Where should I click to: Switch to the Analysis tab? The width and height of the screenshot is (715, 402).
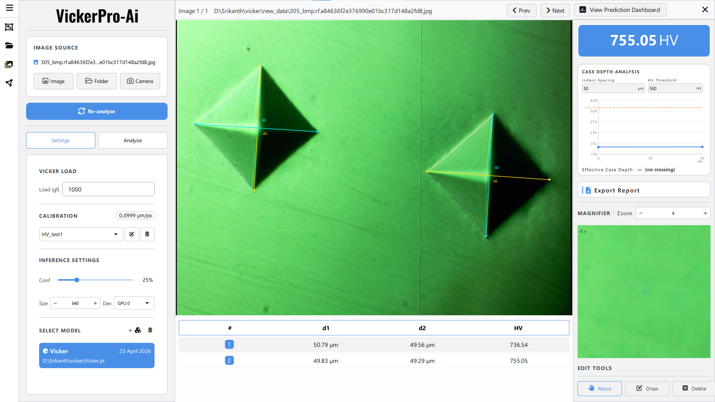coord(133,140)
